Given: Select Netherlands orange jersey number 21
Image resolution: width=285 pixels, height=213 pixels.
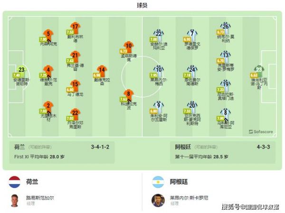Looking at the screenshot, I should pyautogui.click(x=75, y=56).
